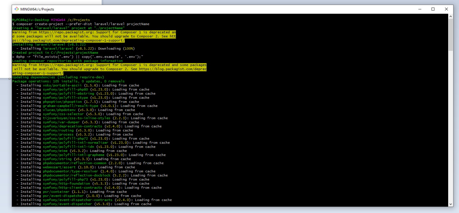Click the phpoption/phpoption install line
This screenshot has height=213, width=459.
coord(78,102)
